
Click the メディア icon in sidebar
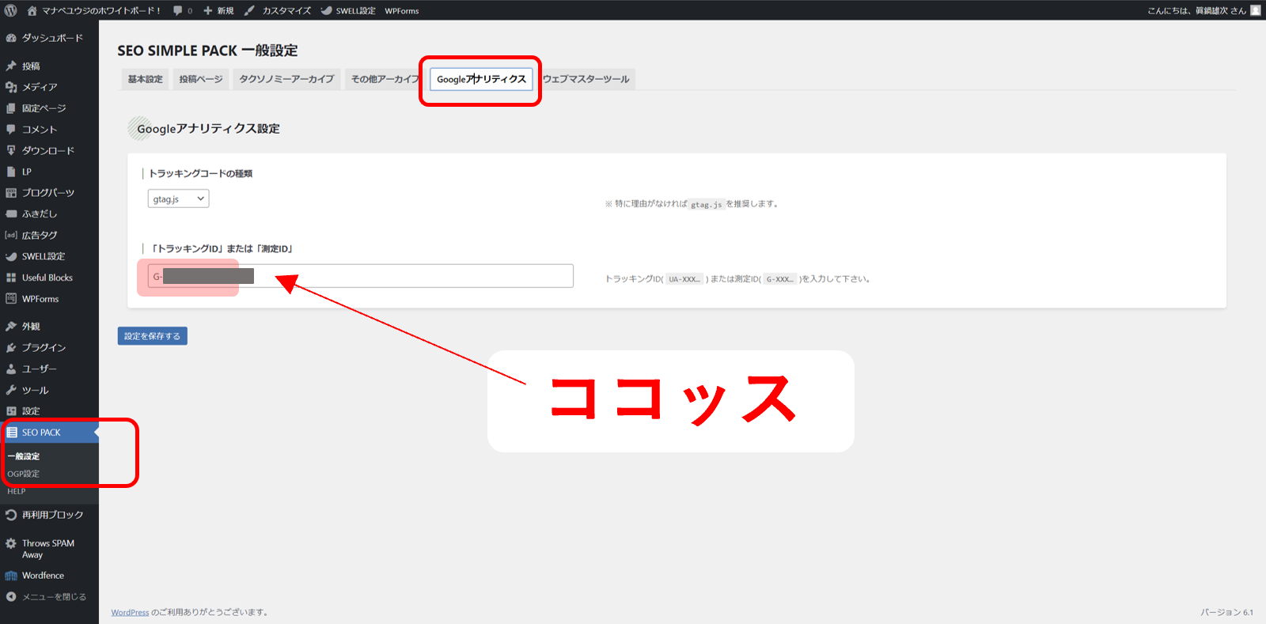(x=11, y=87)
